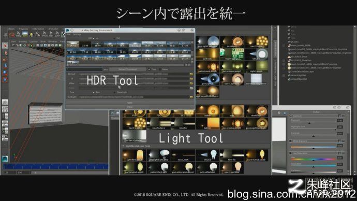Enable the White Balance section checkbox
Viewport: 357px width, 201px height.
point(291,141)
